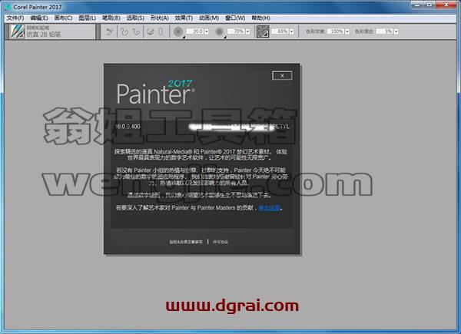Viewport: 461px width, 334px height.
Task: Open the 形状(A) menu
Action: (160, 18)
